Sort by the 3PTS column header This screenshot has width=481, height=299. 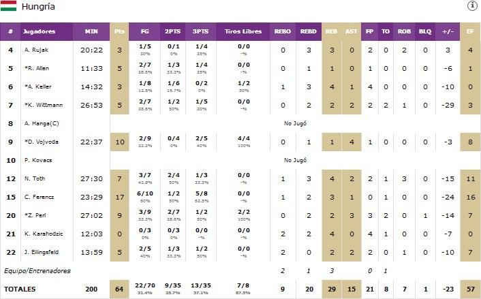coord(201,31)
